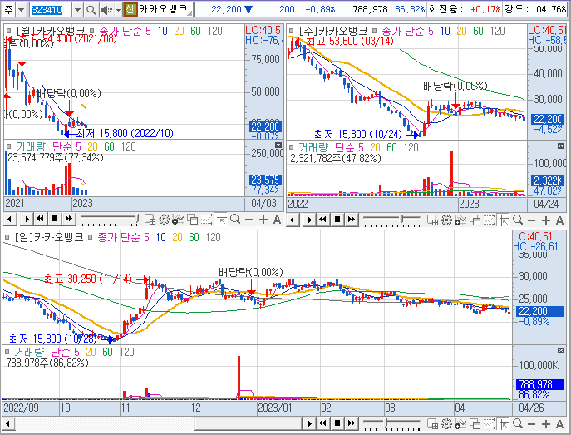The image size is (571, 435).
Task: Rewind the daily chart playback
Action: coord(322,423)
